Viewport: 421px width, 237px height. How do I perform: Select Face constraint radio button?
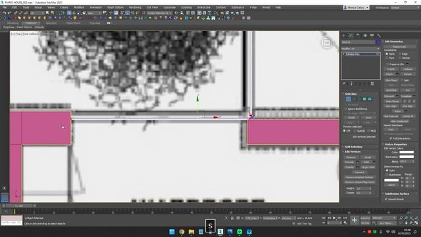pos(387,58)
